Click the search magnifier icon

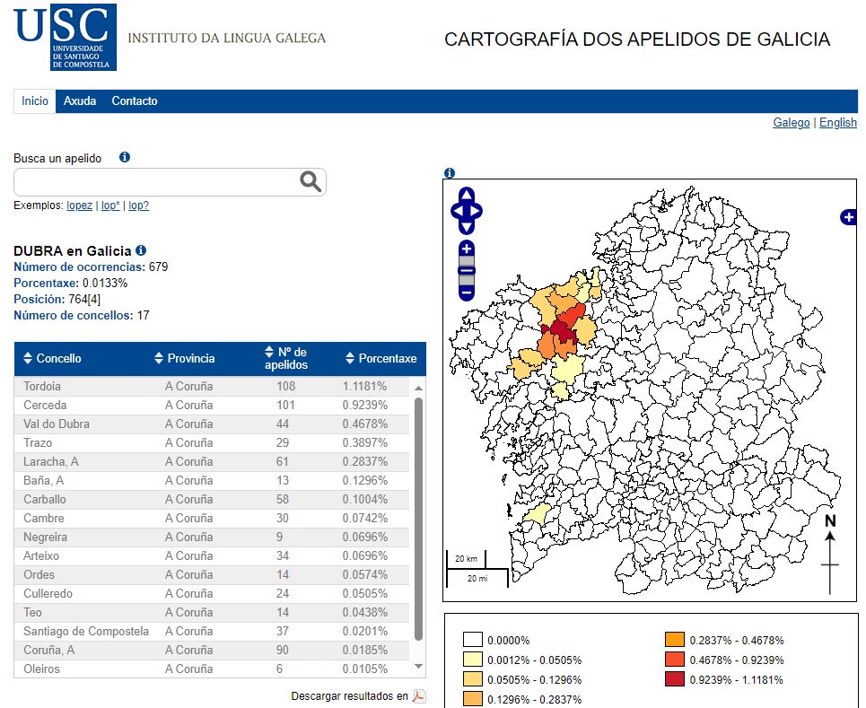pyautogui.click(x=311, y=182)
